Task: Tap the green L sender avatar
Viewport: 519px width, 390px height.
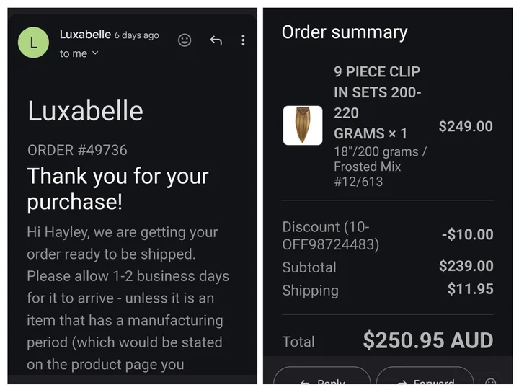Action: (x=33, y=43)
